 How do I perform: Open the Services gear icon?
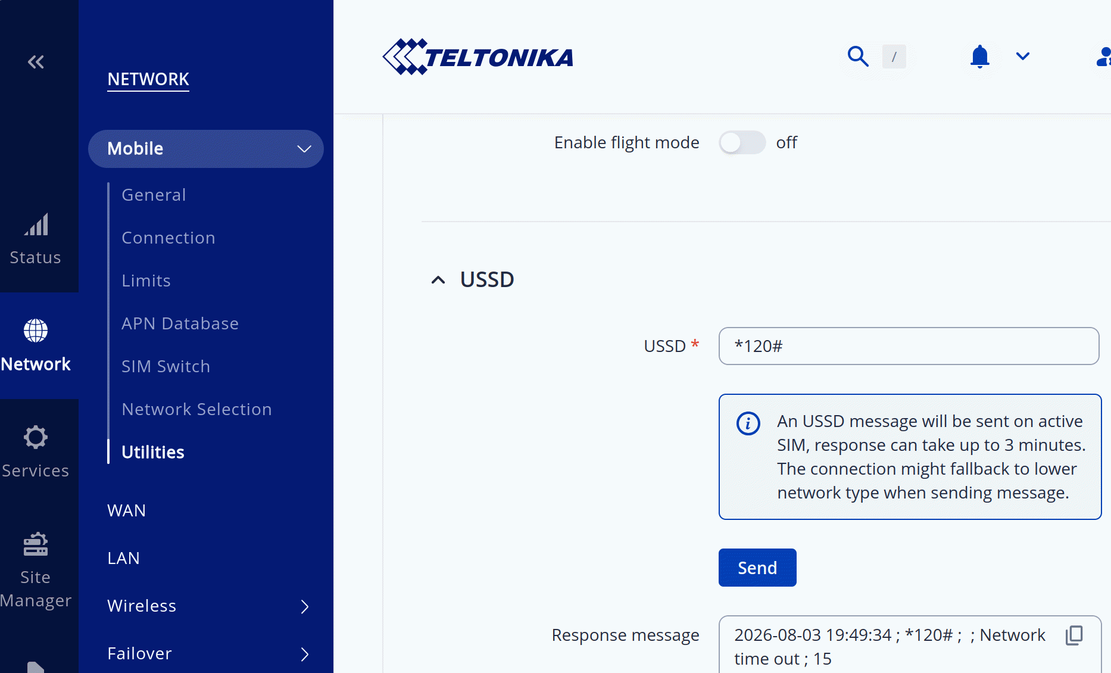tap(36, 437)
